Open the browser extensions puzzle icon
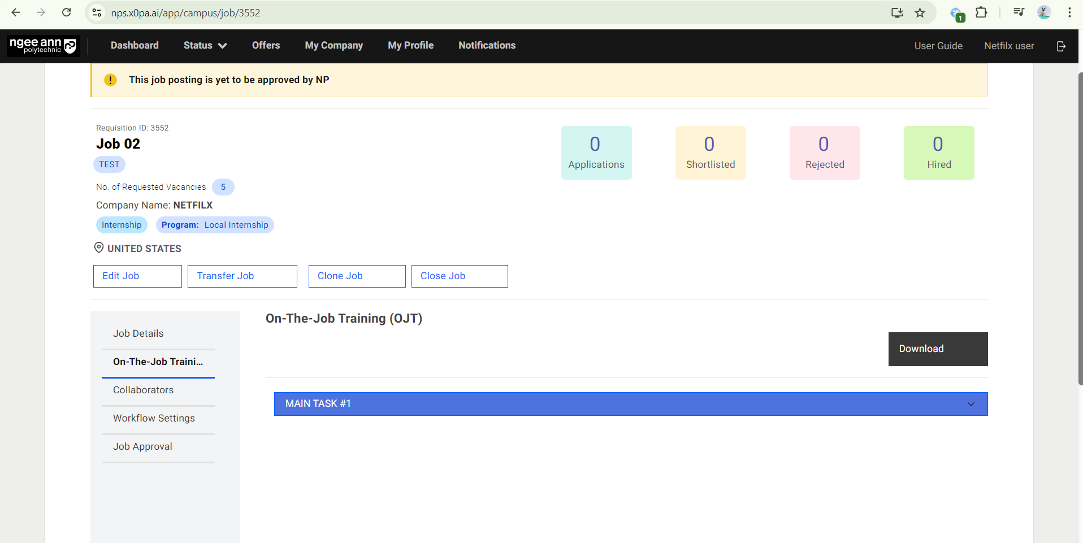1083x543 pixels. (981, 12)
